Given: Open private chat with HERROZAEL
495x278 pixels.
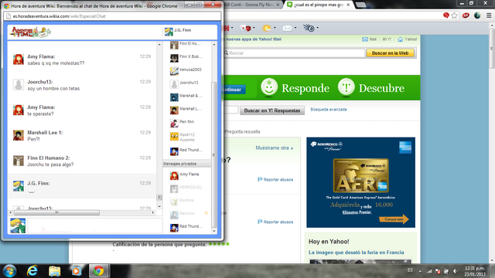Looking at the screenshot, I should pyautogui.click(x=186, y=188).
